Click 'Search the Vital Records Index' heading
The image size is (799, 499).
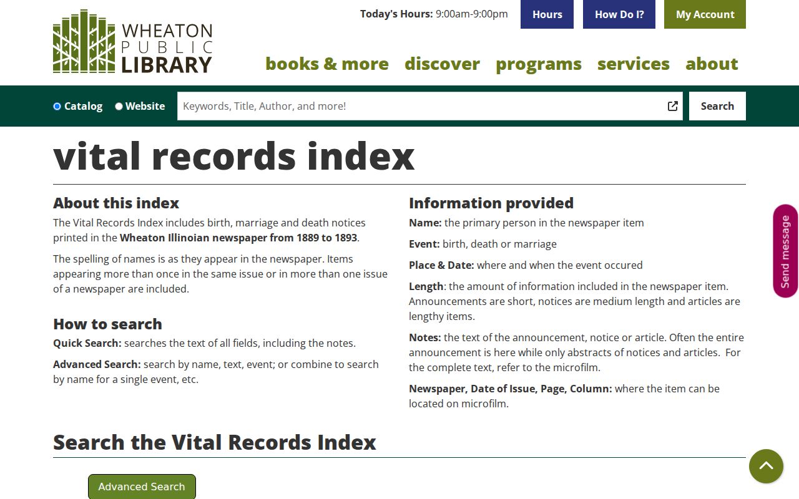click(x=215, y=442)
